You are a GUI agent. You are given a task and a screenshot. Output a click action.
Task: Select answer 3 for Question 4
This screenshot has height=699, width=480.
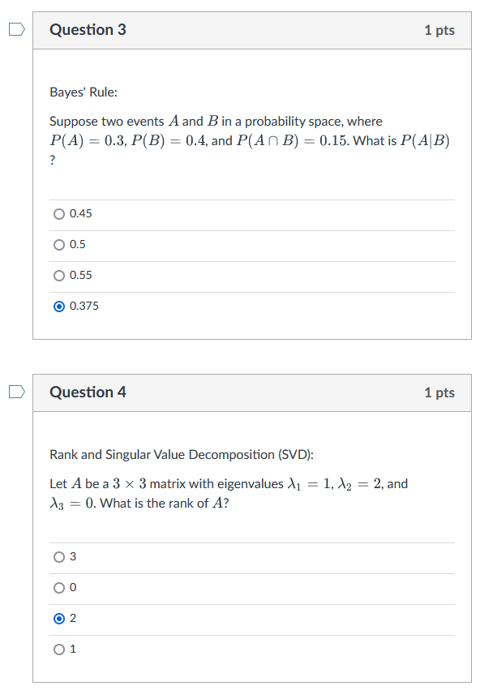point(58,556)
